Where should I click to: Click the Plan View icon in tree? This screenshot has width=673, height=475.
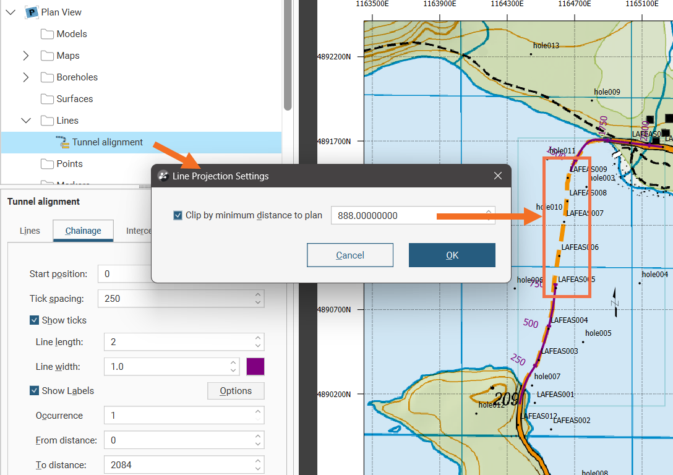[32, 12]
